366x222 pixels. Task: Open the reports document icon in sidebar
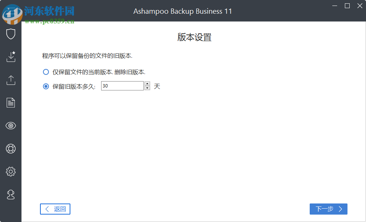[11, 103]
